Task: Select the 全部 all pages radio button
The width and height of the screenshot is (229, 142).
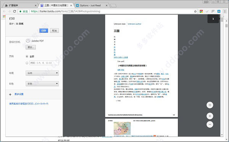Action: pyautogui.click(x=27, y=56)
